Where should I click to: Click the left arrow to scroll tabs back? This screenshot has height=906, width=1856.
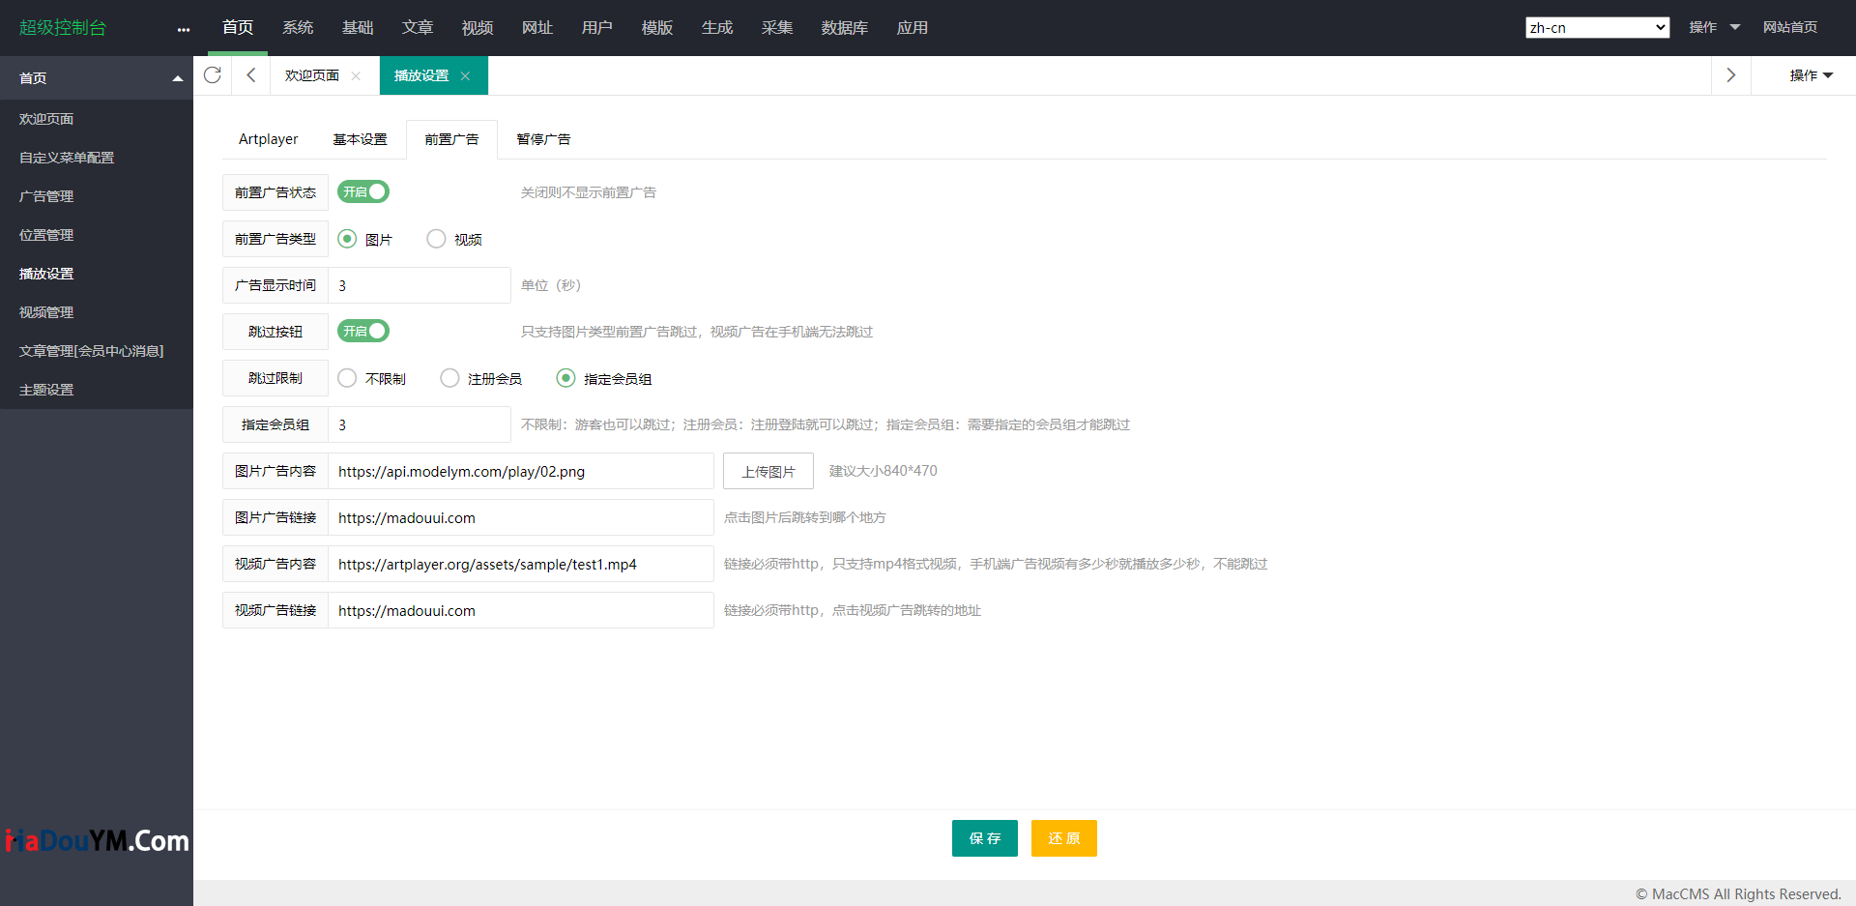point(251,75)
